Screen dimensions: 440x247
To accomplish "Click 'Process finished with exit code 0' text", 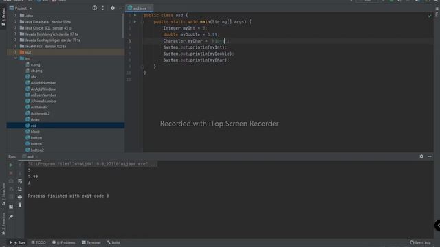I will [x=68, y=196].
